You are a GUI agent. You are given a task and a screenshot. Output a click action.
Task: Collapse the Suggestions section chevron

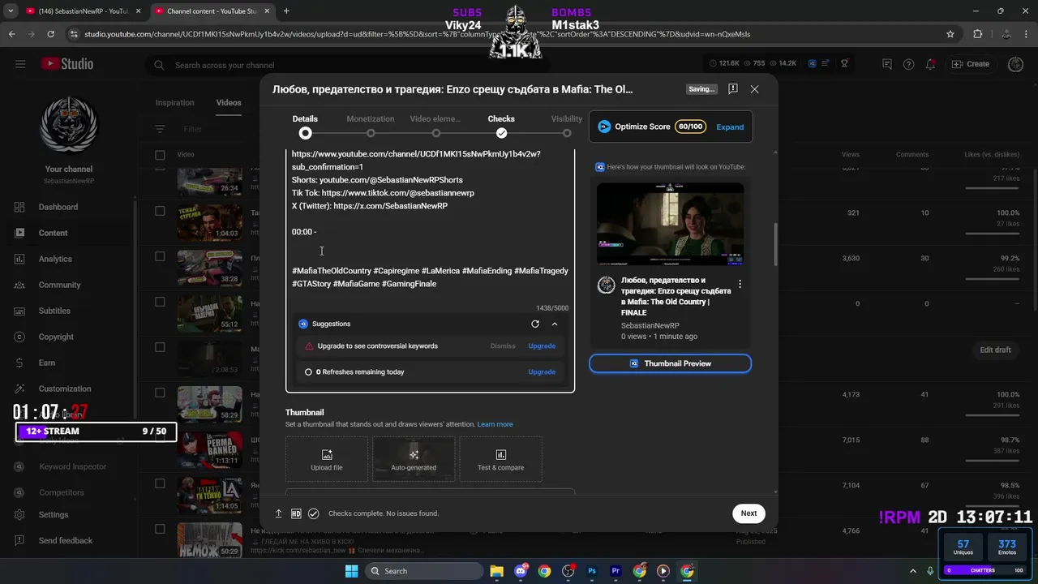[555, 324]
